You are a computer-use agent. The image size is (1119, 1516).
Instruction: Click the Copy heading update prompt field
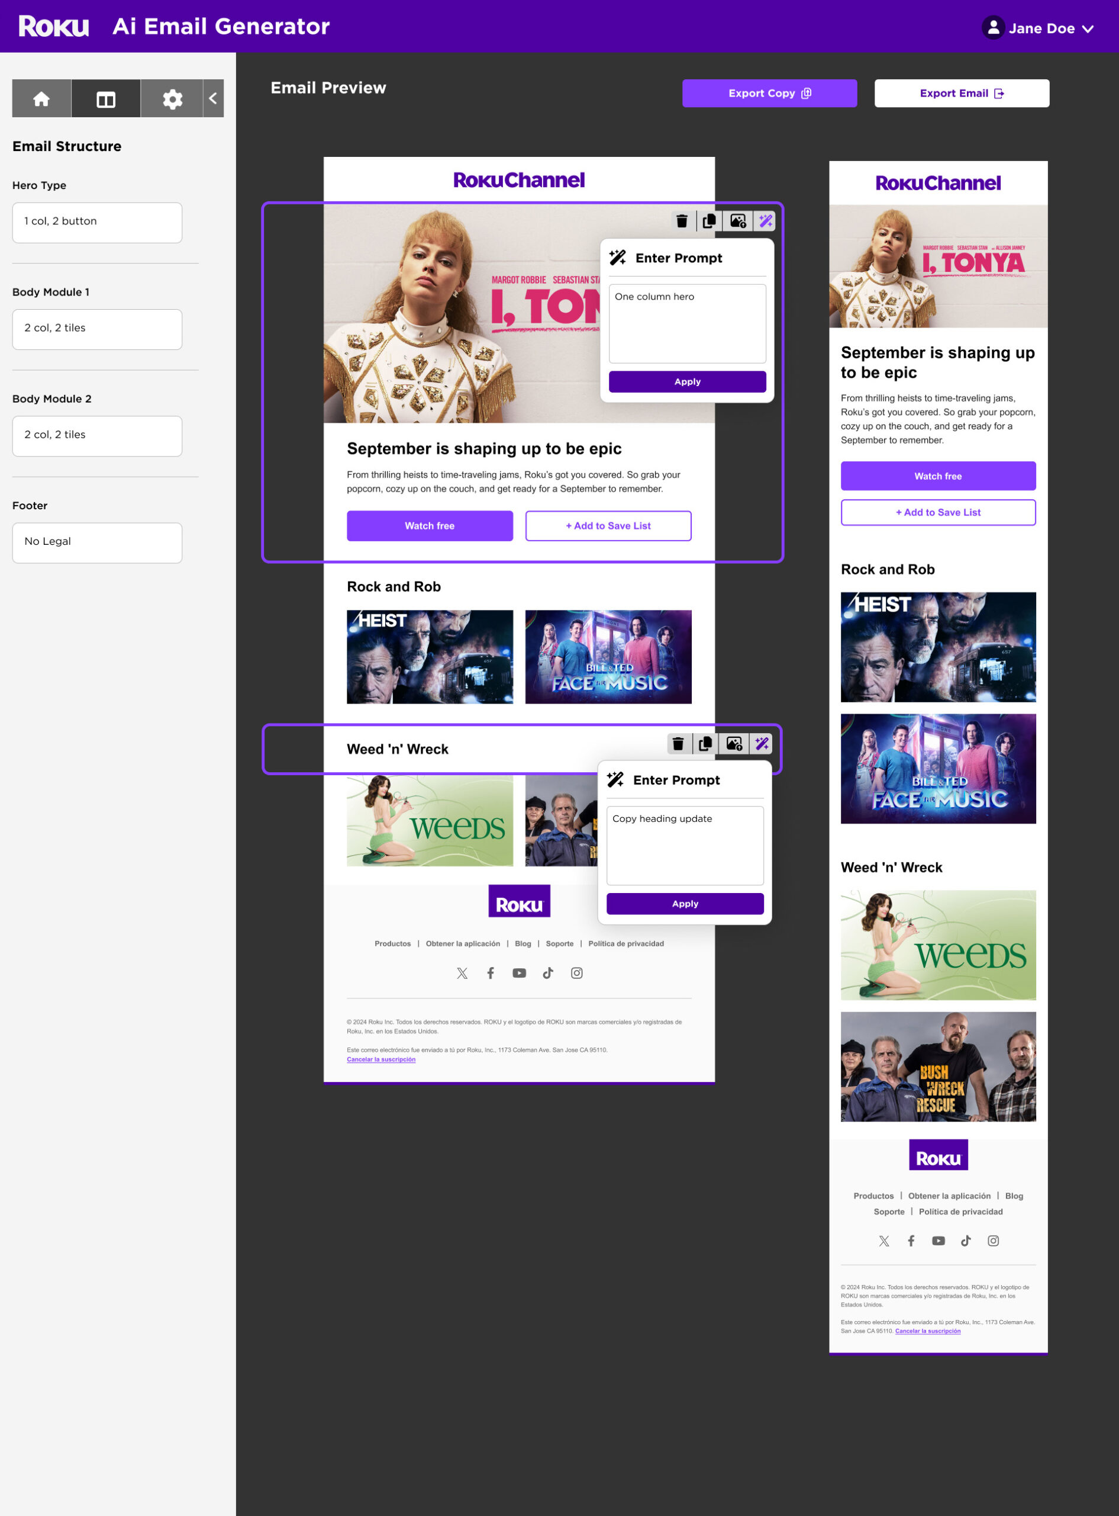(685, 845)
